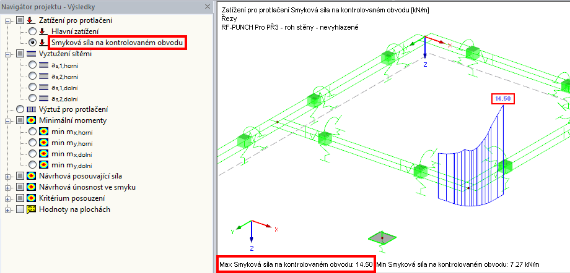This screenshot has height=273, width=570.
Task: Click the contour icon beside min mx,horni
Action: click(x=43, y=131)
